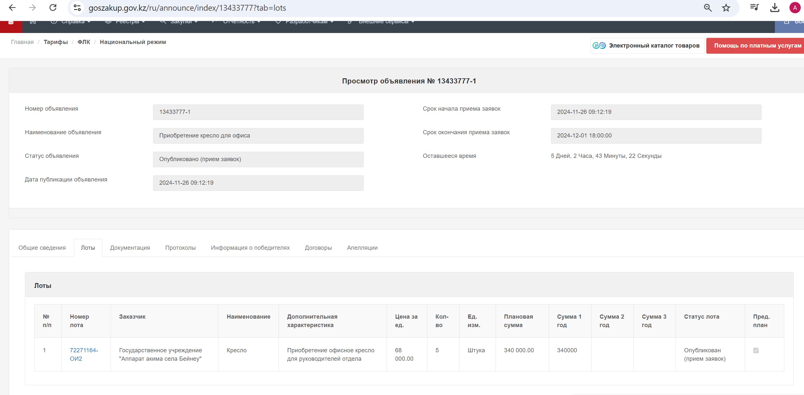This screenshot has width=804, height=395.
Task: Expand the Внешние сервисы menu
Action: point(381,22)
